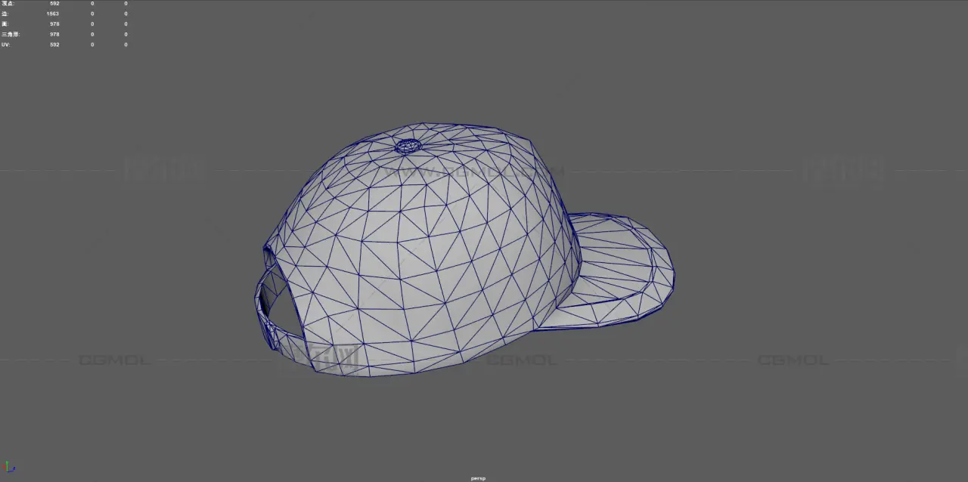Click the 顶点 vertices label in HUD
The width and height of the screenshot is (968, 482).
pos(8,4)
